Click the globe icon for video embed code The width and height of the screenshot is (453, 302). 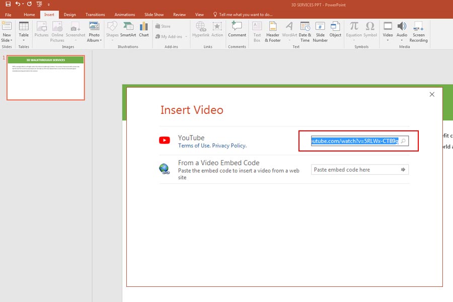tap(165, 169)
